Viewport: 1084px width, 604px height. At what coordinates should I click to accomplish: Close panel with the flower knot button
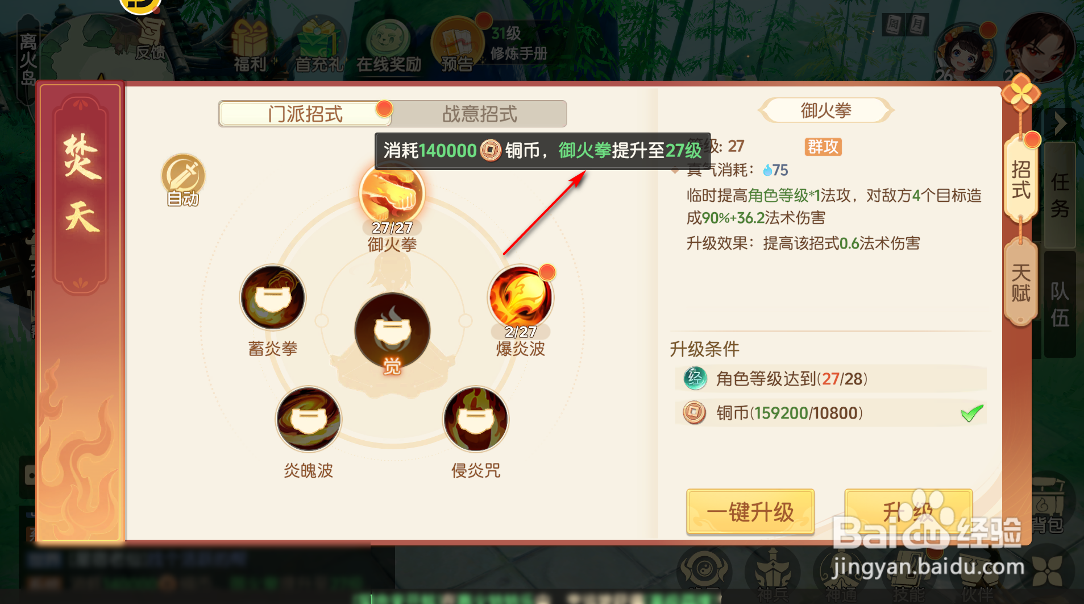coord(1021,93)
